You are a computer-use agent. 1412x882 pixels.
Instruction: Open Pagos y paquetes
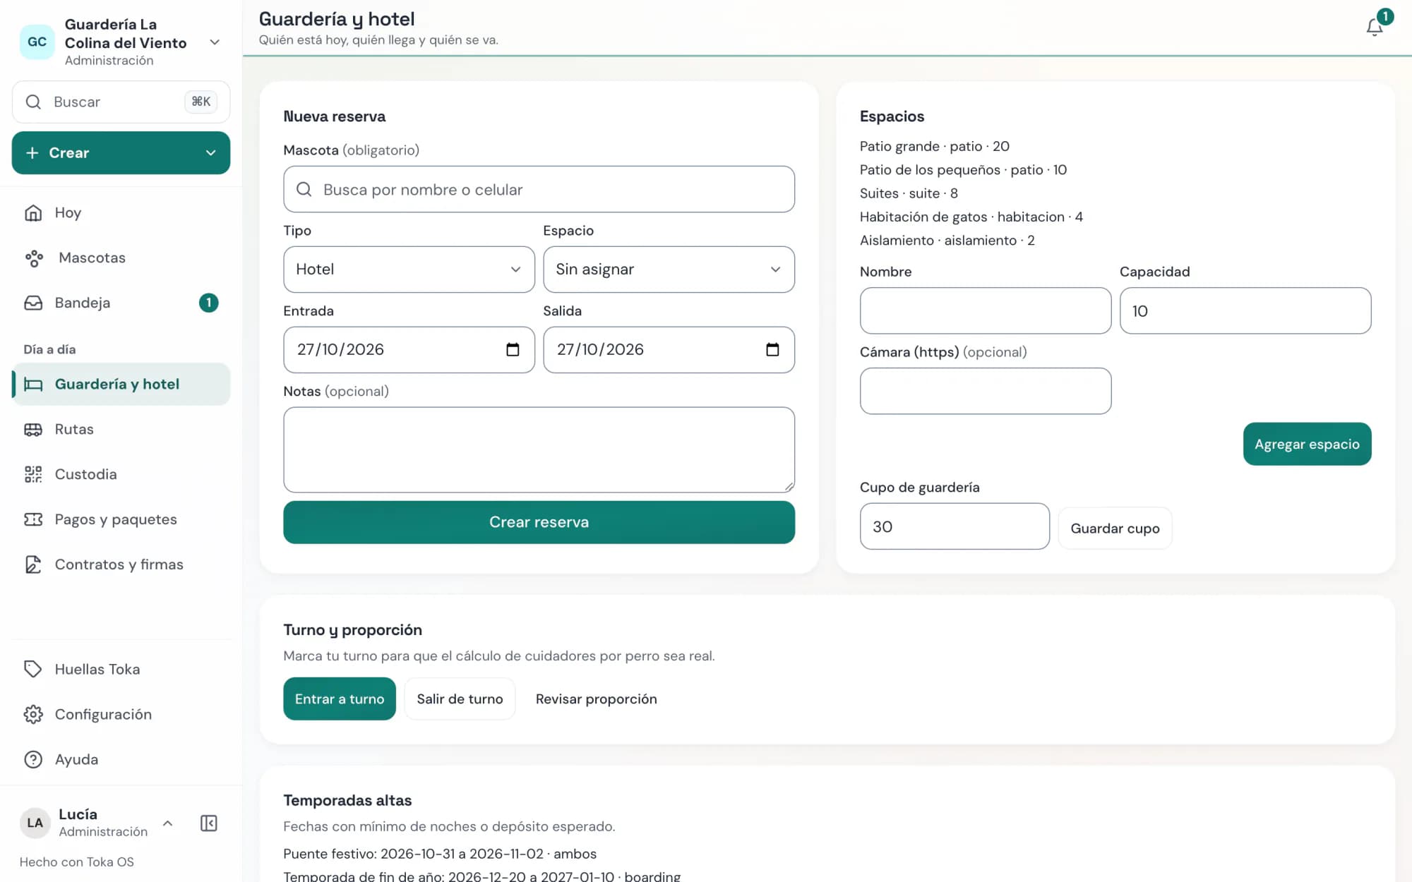point(121,519)
